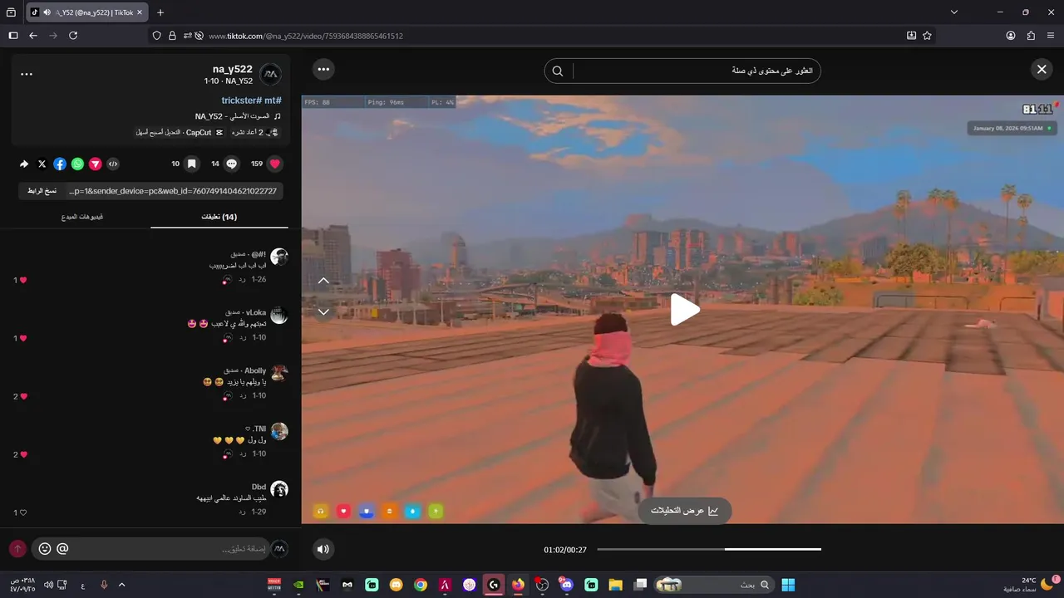Click the find related content search field

[x=697, y=71]
